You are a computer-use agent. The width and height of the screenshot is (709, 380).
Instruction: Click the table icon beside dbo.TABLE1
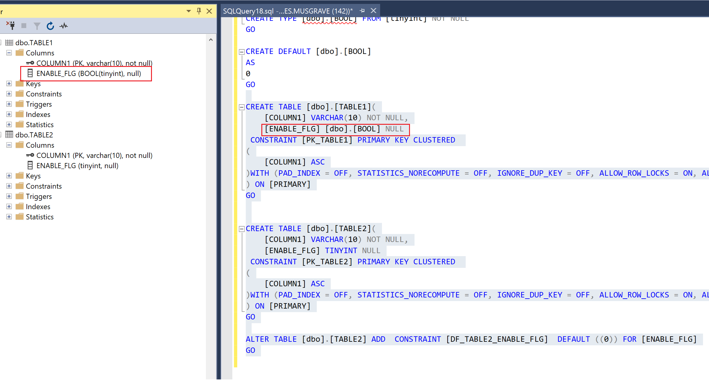coord(9,42)
